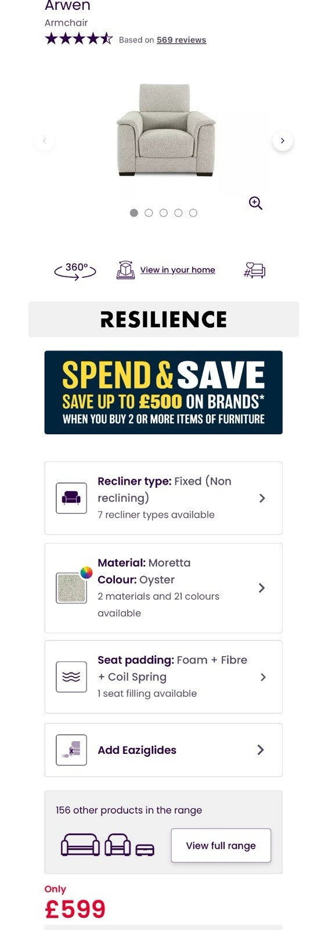Expand Material and Colour options chevron
This screenshot has height=930, width=332.
tap(262, 588)
